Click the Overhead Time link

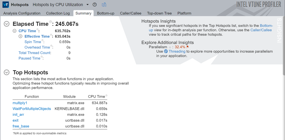coord(37,47)
